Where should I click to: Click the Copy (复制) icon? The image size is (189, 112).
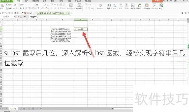click(x=7, y=8)
